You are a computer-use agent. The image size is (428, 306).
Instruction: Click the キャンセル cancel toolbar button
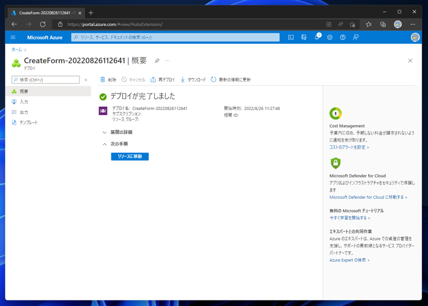point(133,79)
